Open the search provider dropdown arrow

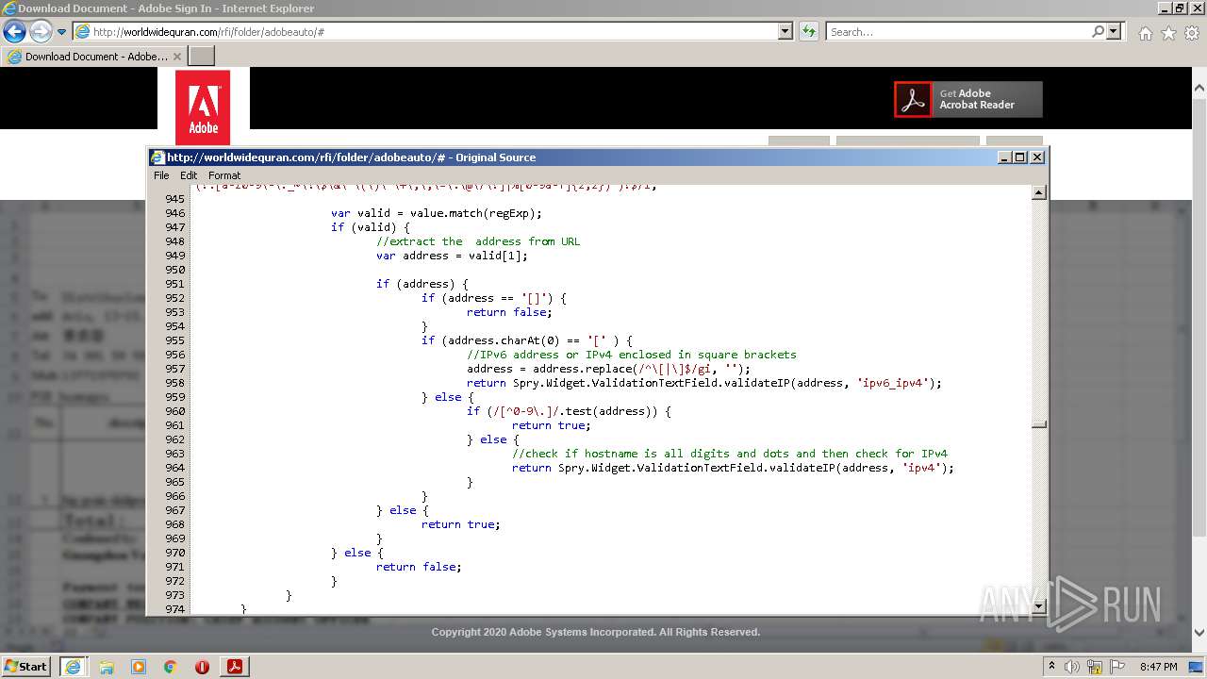(1115, 31)
